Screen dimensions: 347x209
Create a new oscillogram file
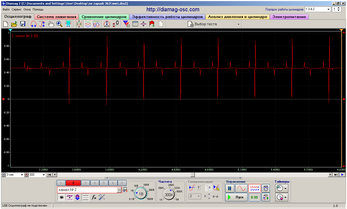coord(5,24)
